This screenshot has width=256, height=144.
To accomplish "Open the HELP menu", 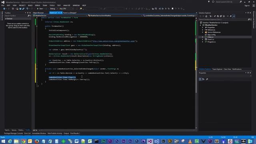I will [84, 5].
